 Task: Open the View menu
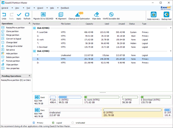[x=17, y=8]
